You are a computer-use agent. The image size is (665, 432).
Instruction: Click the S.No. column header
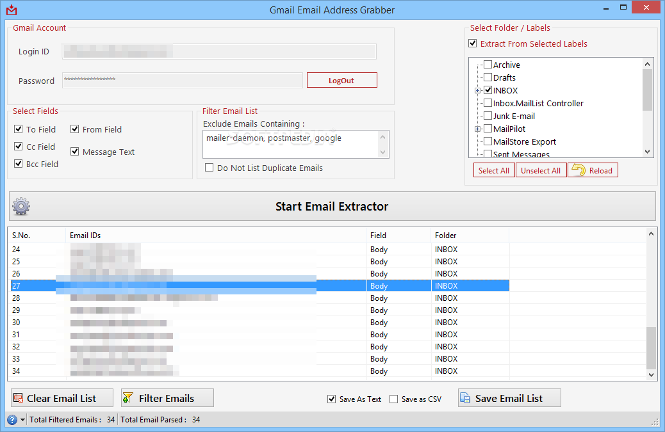tap(37, 235)
